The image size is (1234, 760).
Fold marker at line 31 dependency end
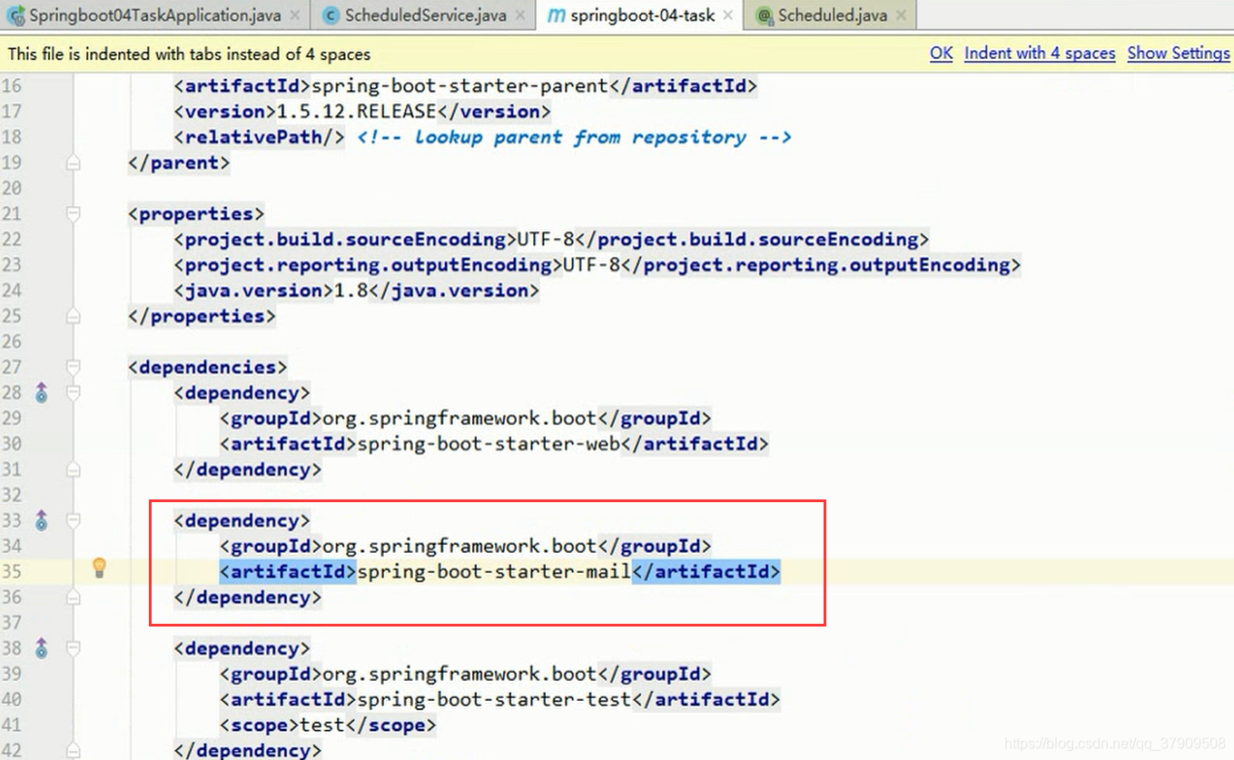click(x=73, y=470)
